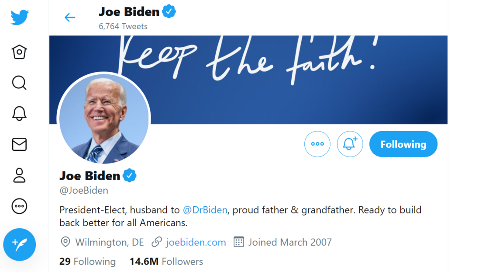This screenshot has height=272, width=482.
Task: Go to the Home feed icon
Action: 19,52
